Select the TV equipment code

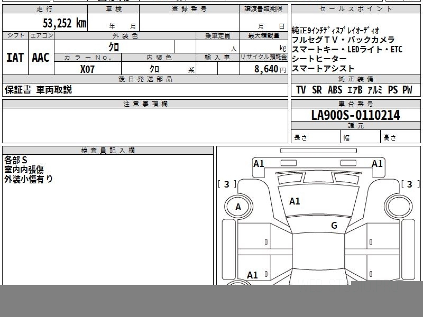point(301,90)
